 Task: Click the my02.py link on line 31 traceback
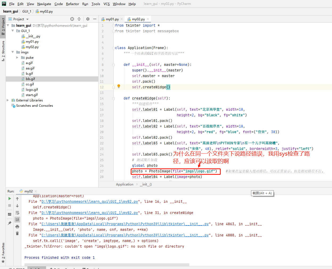click(90, 213)
